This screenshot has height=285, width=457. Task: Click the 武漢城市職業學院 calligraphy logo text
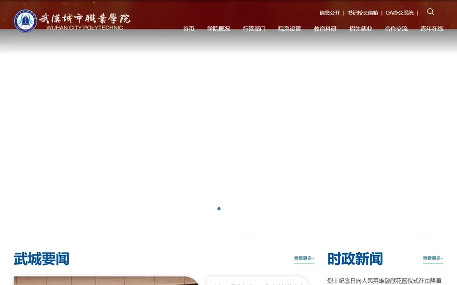[x=85, y=19]
